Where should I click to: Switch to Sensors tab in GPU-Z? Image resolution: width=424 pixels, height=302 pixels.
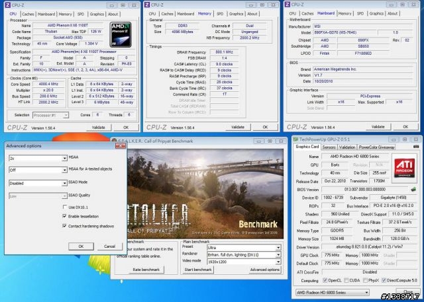pyautogui.click(x=330, y=147)
